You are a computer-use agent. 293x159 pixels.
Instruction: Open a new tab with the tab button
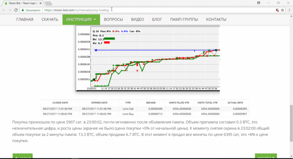48,3
